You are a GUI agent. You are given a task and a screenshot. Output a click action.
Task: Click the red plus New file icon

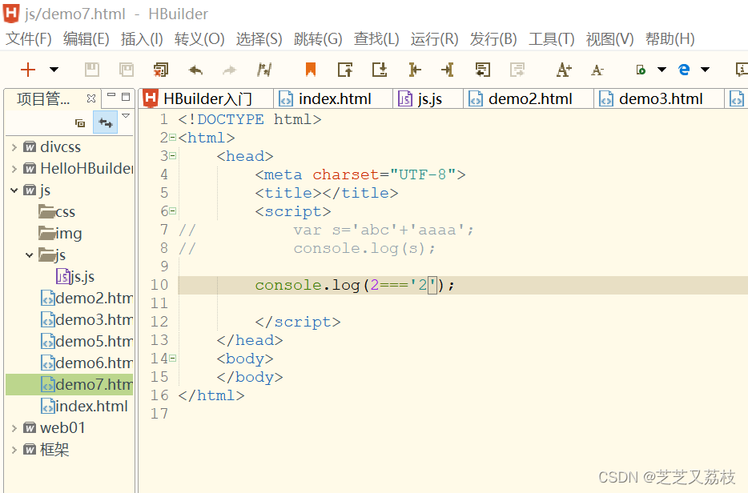[x=28, y=70]
